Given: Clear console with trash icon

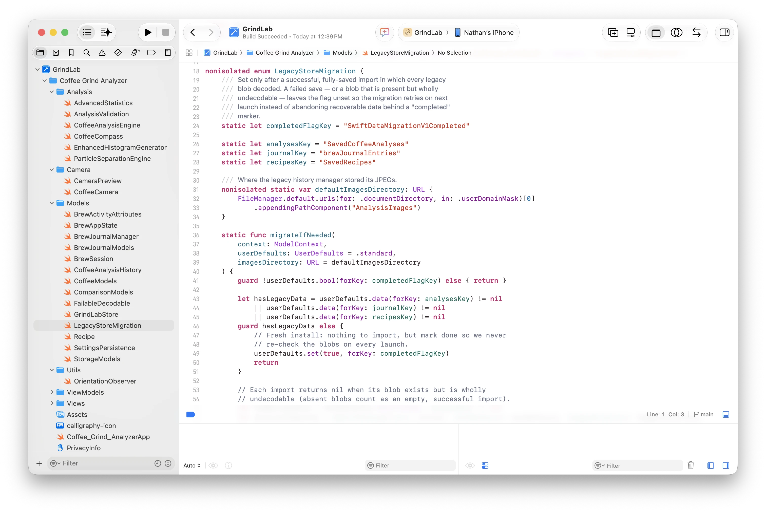Looking at the screenshot, I should [691, 465].
